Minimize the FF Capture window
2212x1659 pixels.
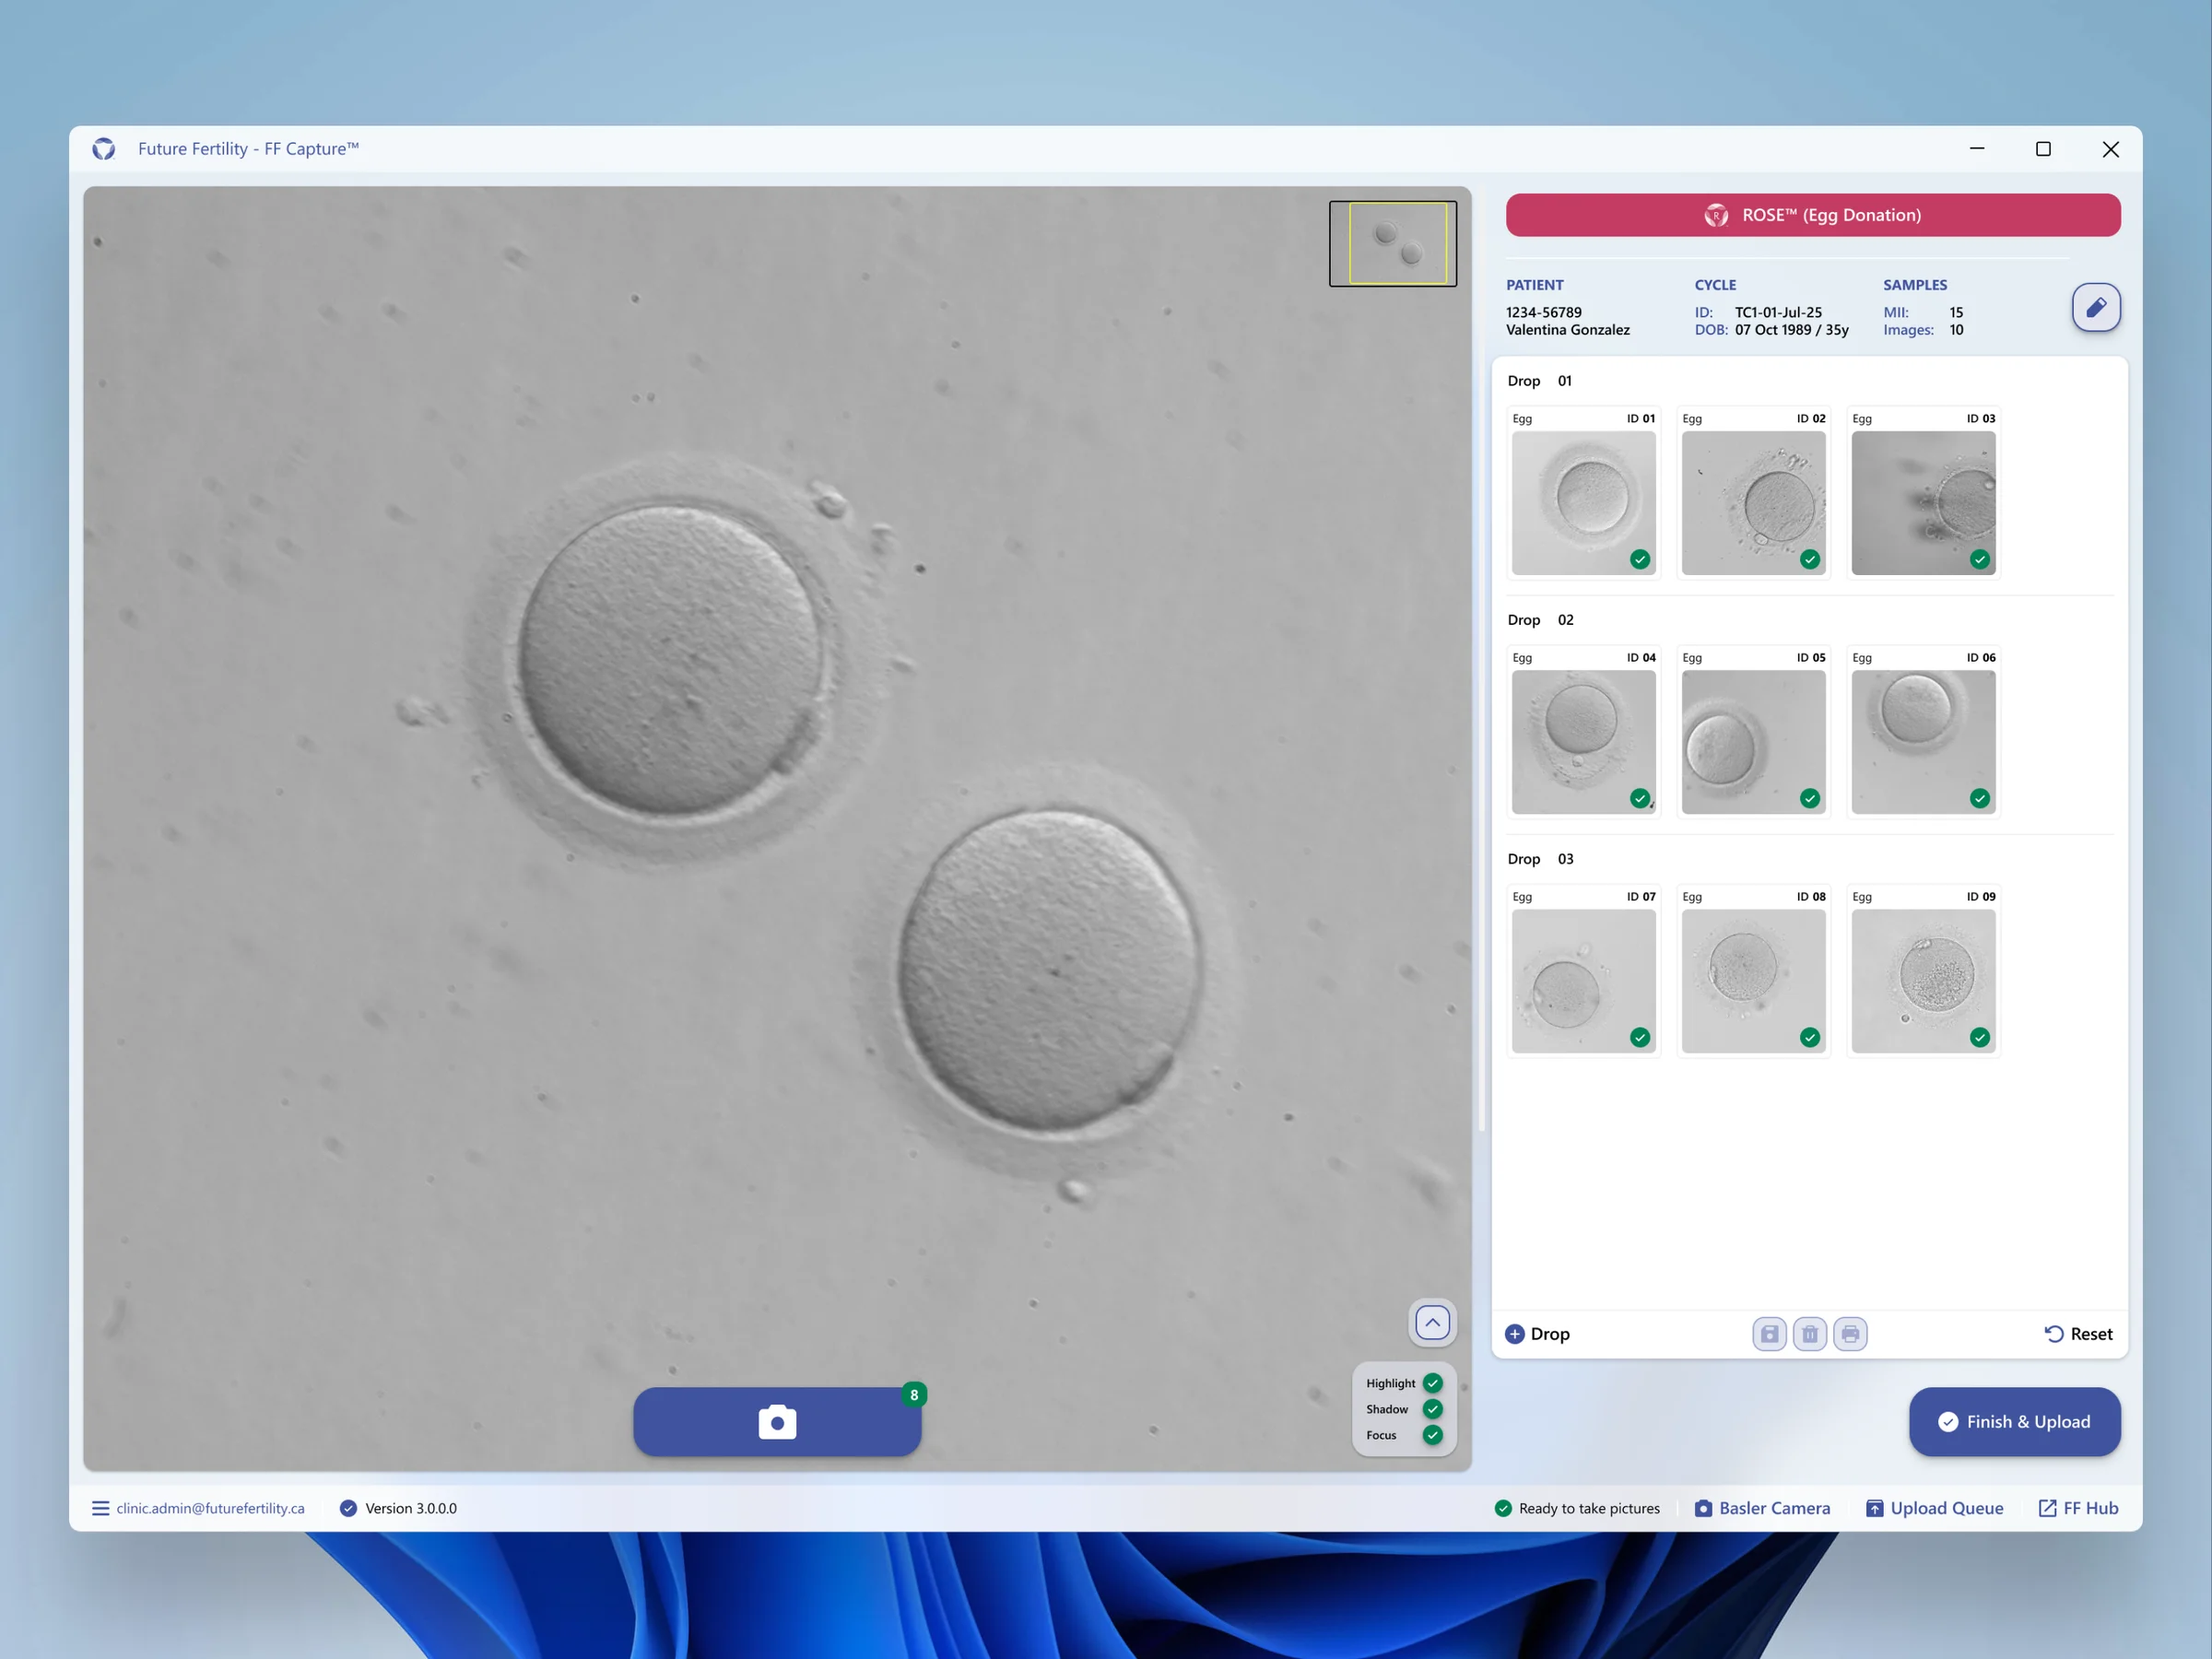1976,149
